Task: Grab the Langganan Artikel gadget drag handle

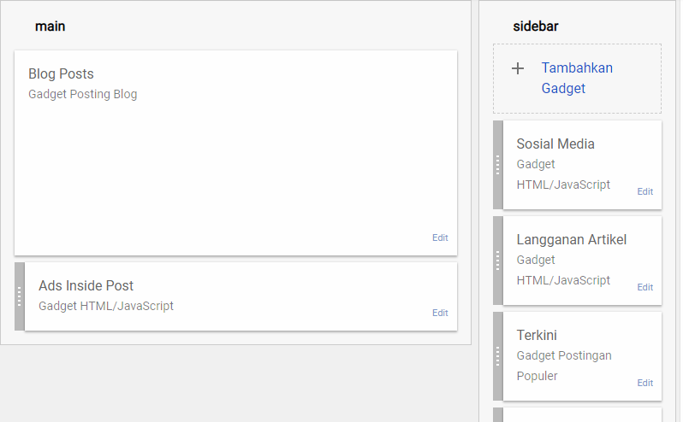Action: (497, 261)
